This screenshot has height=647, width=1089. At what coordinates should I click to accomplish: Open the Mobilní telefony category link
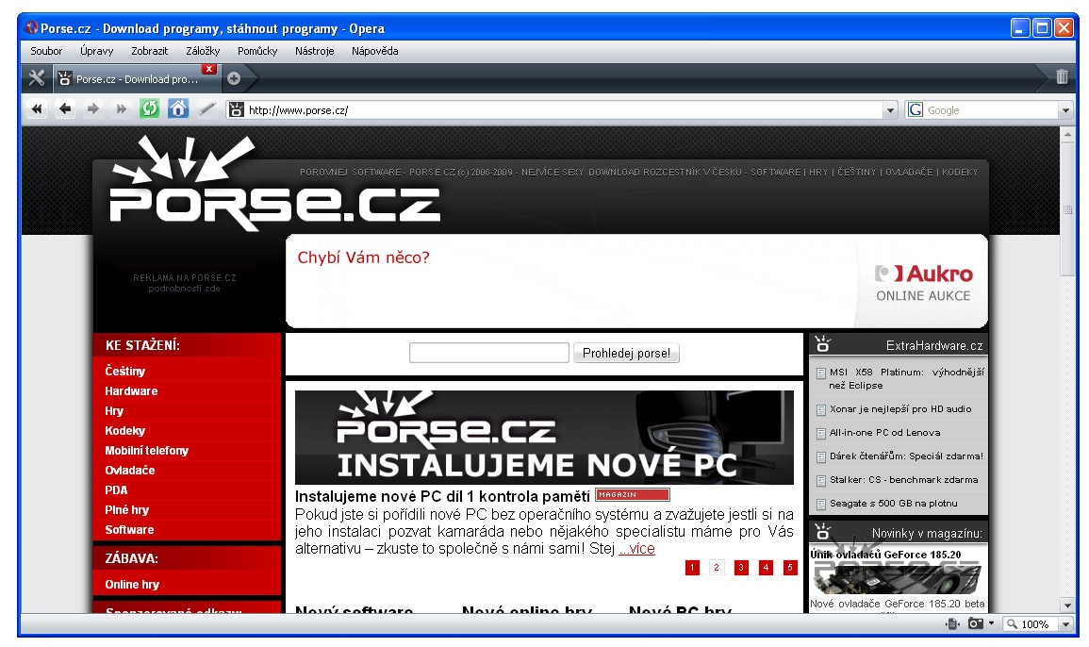(146, 450)
